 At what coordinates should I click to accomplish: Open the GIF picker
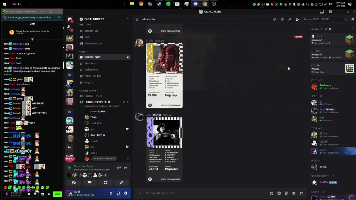pyautogui.click(x=279, y=193)
